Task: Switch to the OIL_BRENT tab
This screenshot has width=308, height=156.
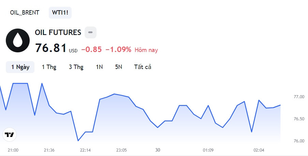Action: click(25, 13)
